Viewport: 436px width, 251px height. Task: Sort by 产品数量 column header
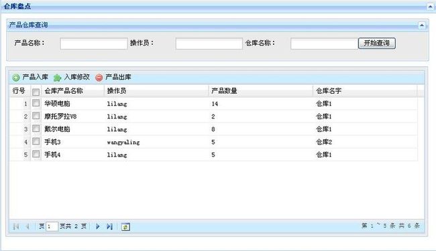coord(260,90)
